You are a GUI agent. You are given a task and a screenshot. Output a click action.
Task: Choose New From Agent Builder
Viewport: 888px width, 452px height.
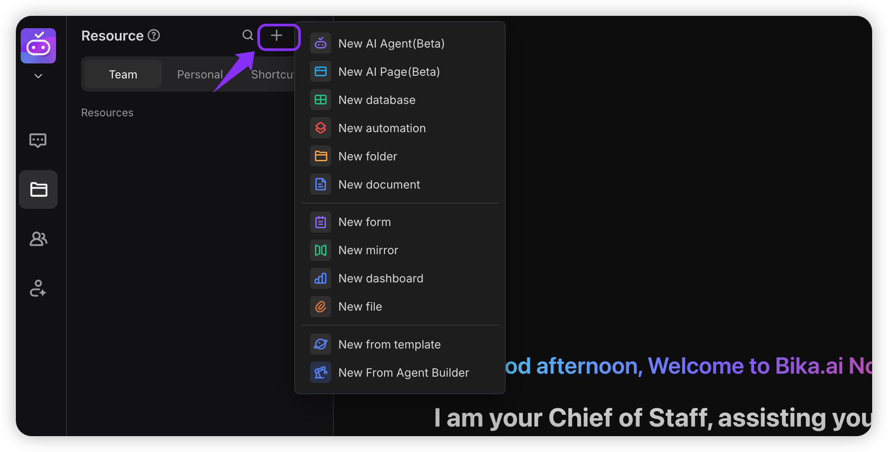pos(403,373)
